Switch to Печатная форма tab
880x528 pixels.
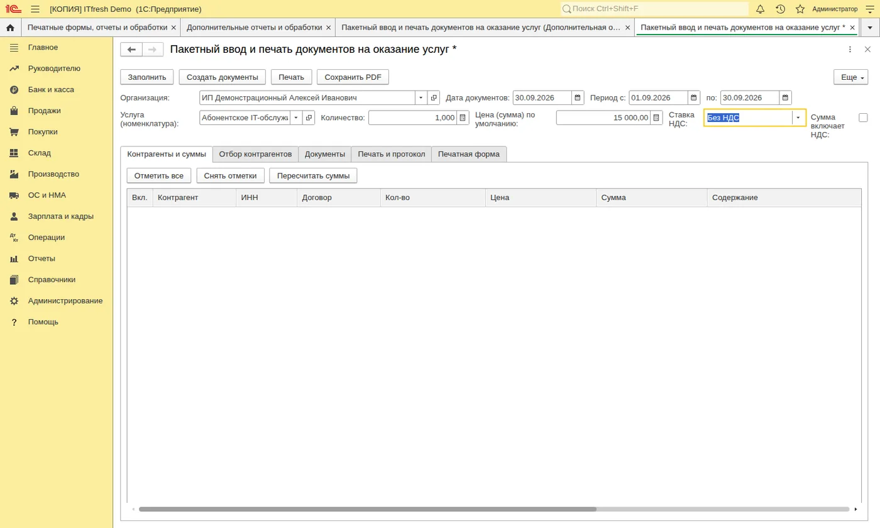(x=469, y=154)
